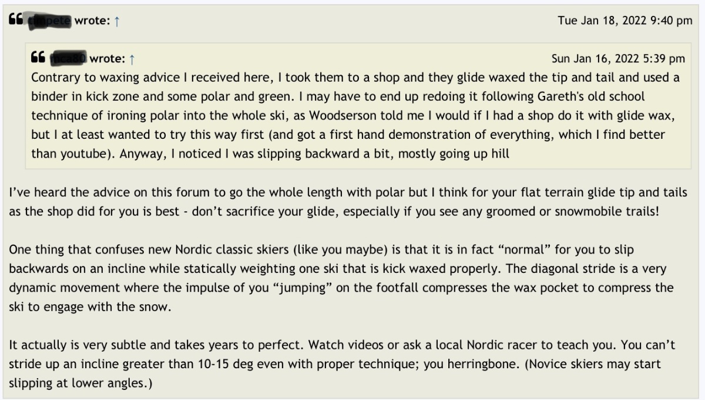This screenshot has width=705, height=400.
Task: Click the paragraph starting "One thing that confuses"
Action: tap(341, 278)
